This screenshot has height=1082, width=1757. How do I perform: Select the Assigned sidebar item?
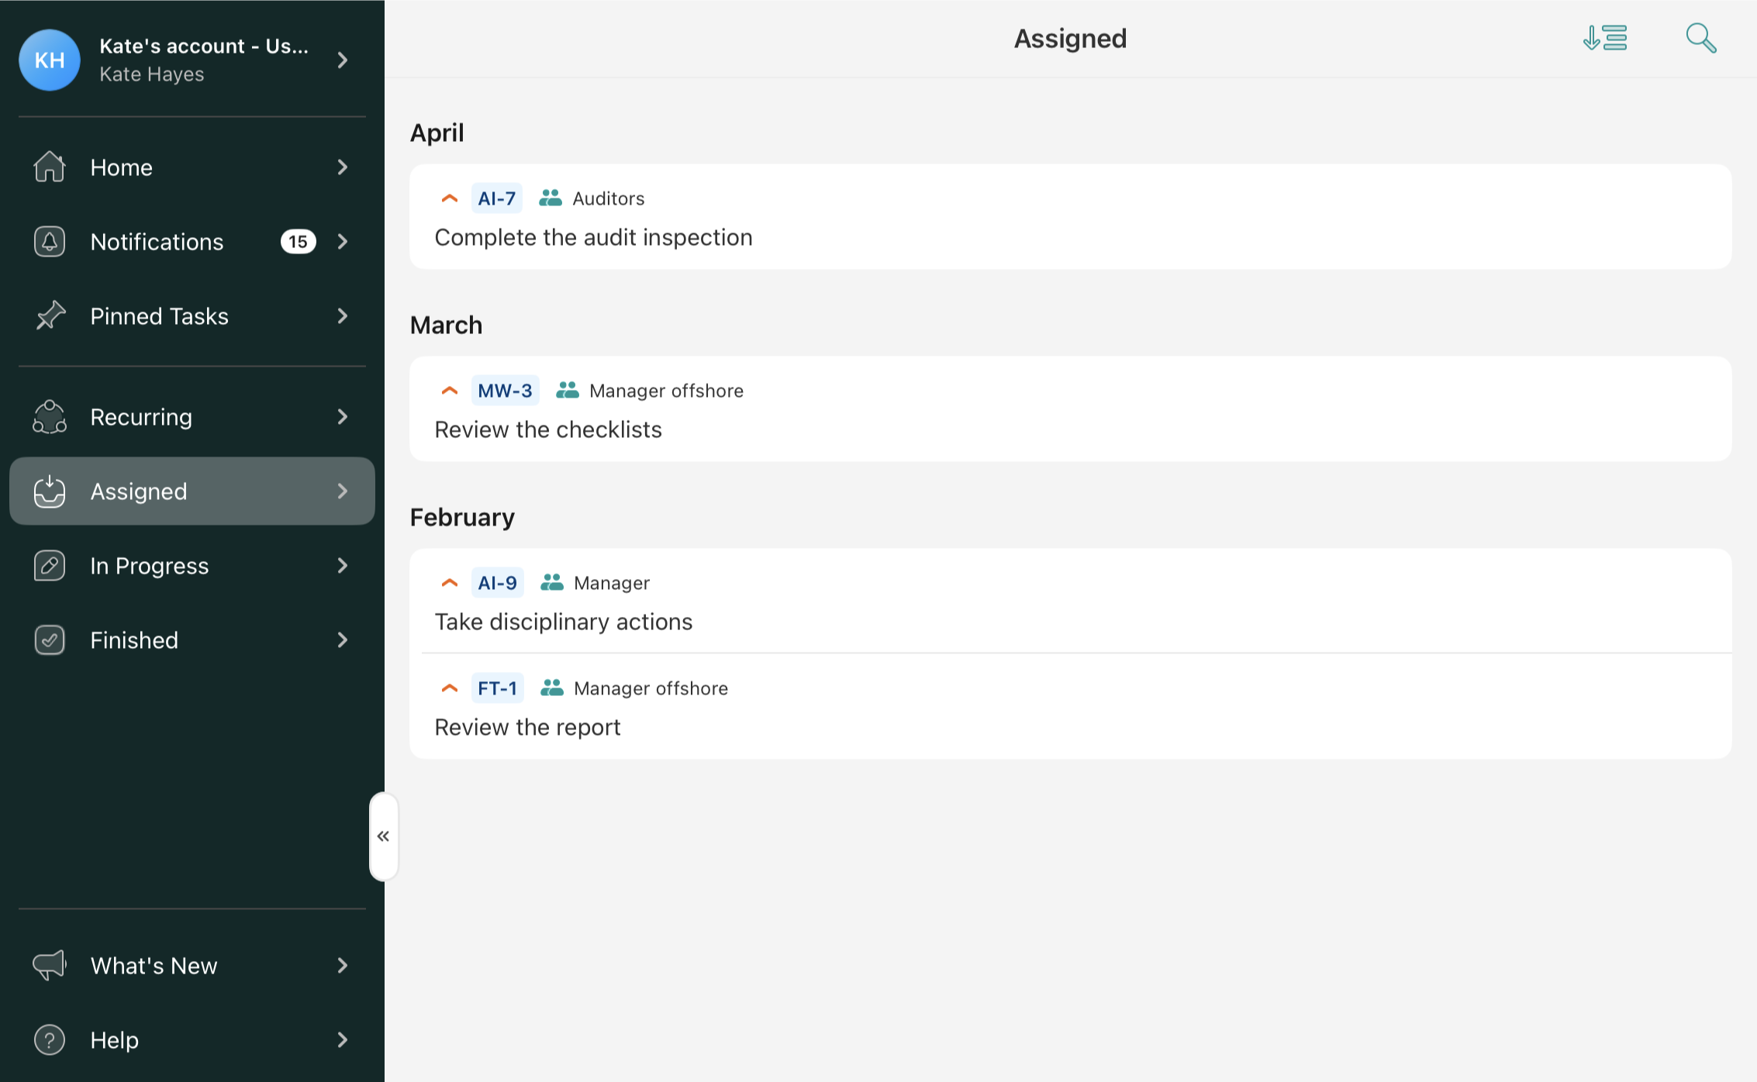139,491
